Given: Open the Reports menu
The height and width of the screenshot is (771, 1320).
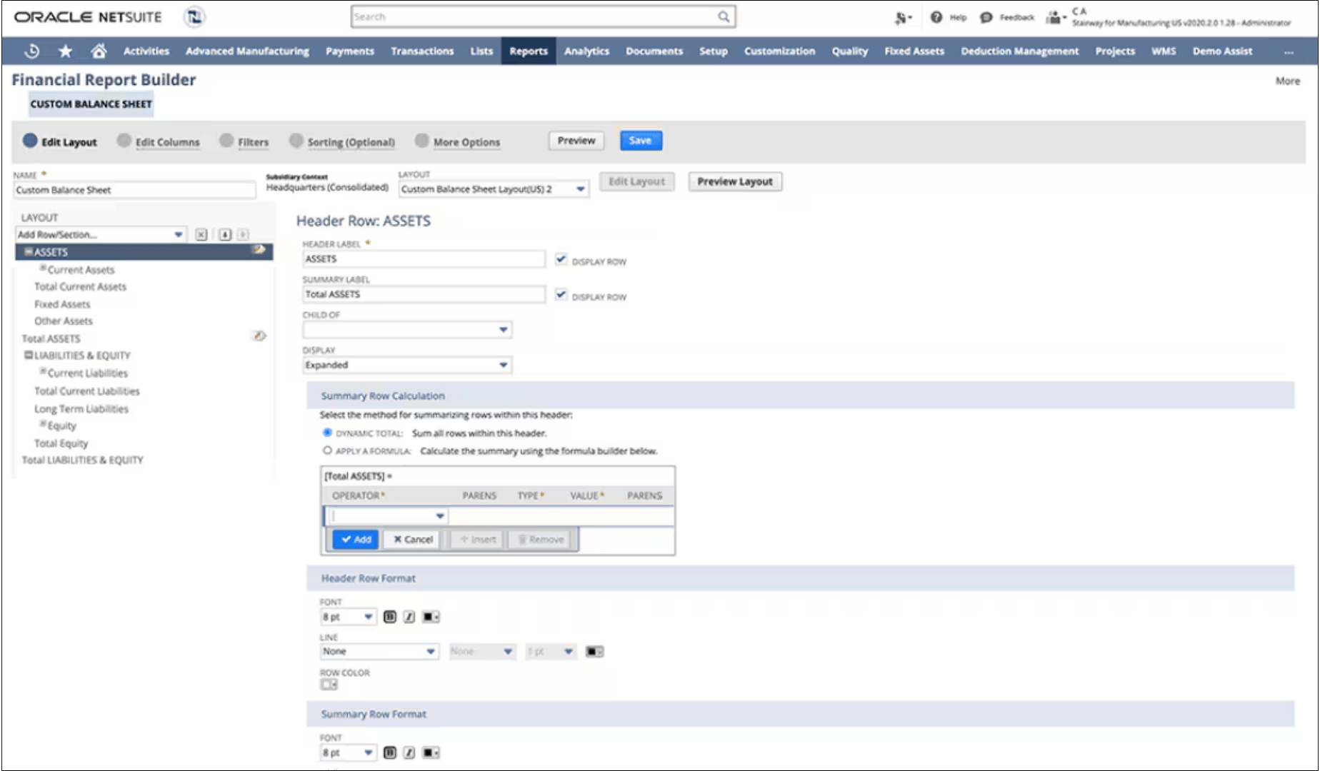Looking at the screenshot, I should 528,51.
